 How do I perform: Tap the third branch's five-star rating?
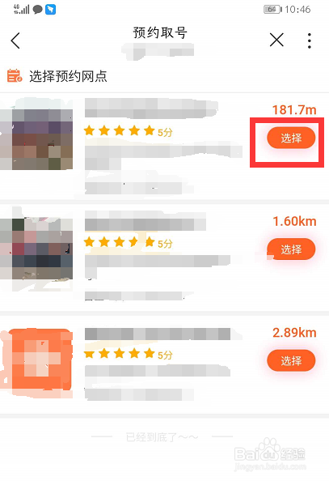click(x=128, y=354)
